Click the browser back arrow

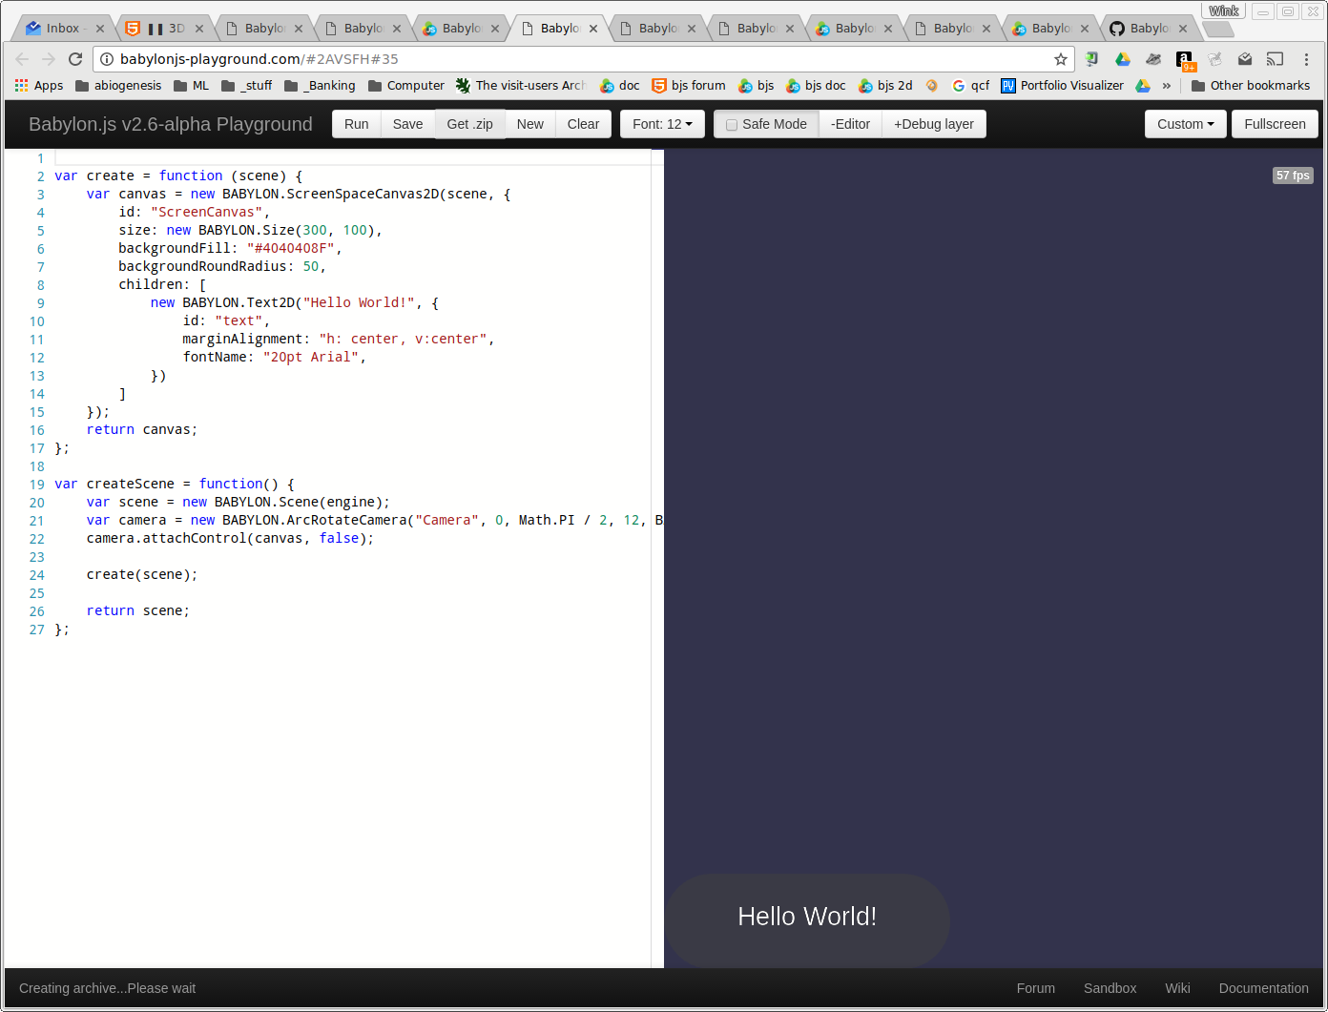click(x=22, y=59)
